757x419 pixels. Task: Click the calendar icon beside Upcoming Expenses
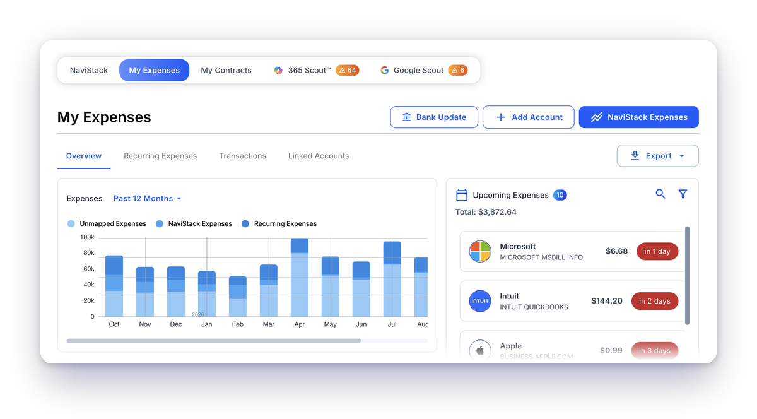click(462, 195)
